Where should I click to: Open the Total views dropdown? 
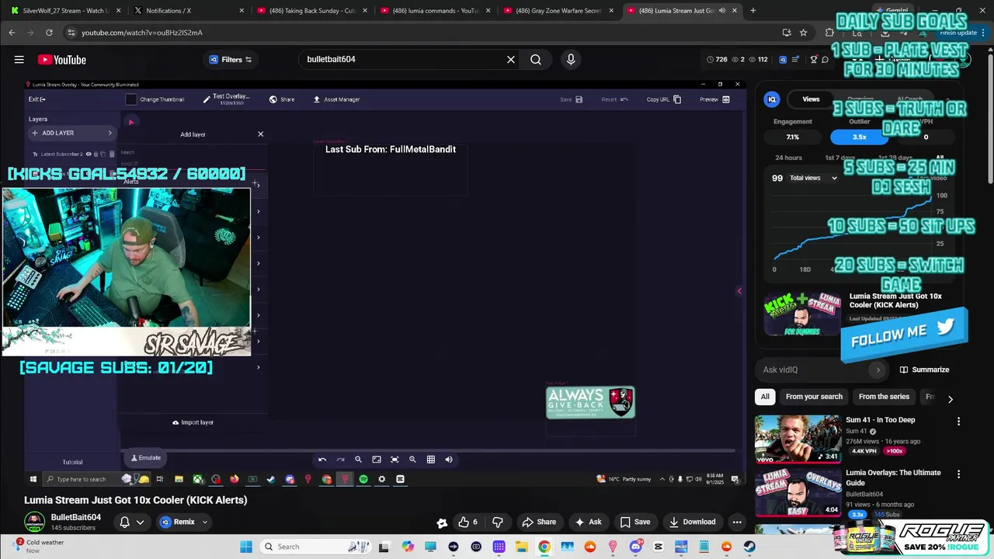(x=814, y=178)
